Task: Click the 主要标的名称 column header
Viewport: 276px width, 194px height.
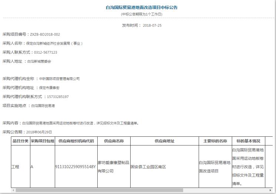Action: (x=215, y=141)
